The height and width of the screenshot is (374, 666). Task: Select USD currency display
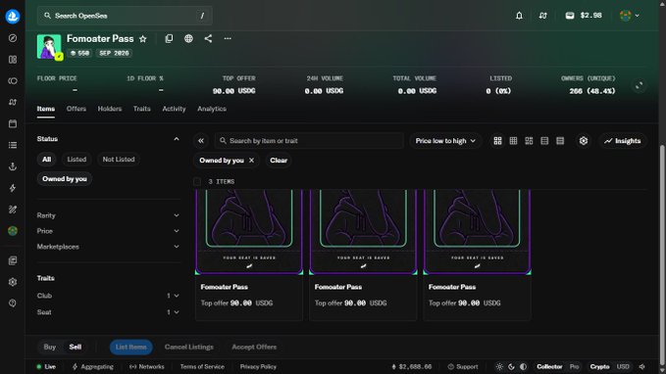point(623,367)
